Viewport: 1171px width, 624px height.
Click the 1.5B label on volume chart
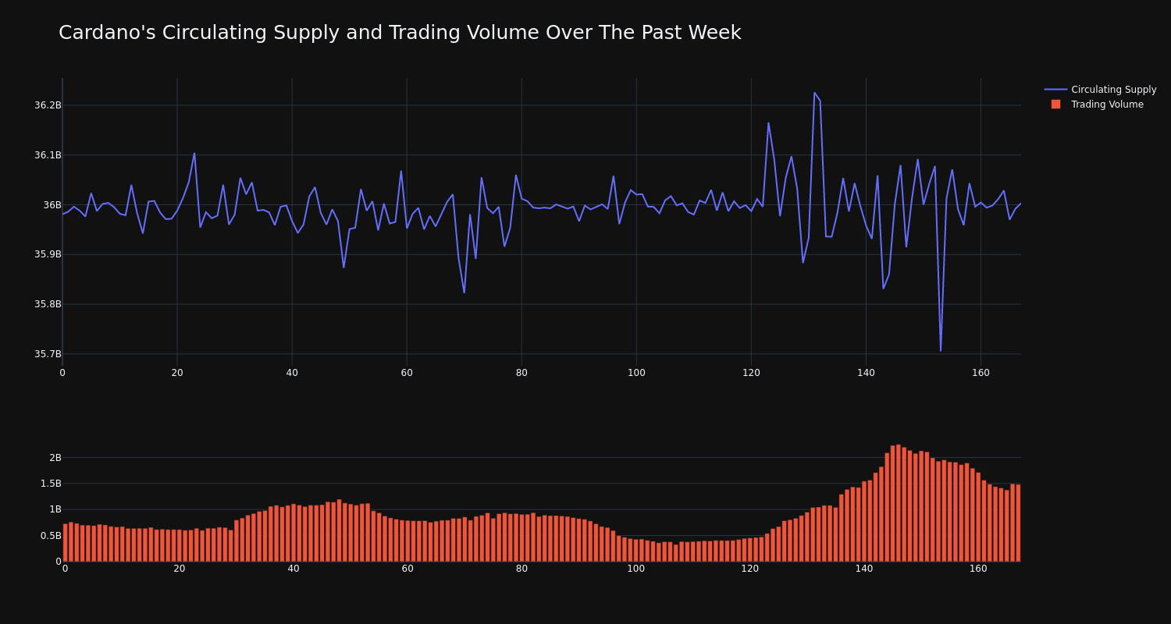(x=49, y=484)
